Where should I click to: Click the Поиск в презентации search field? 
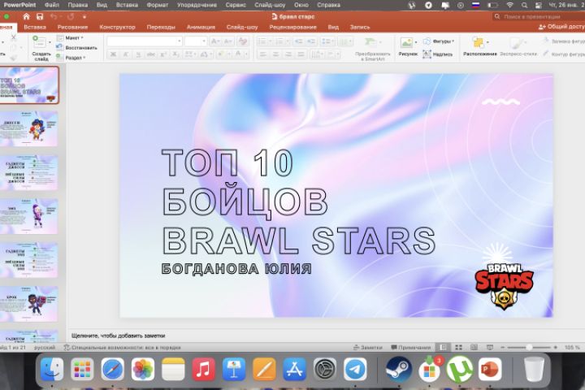[539, 16]
